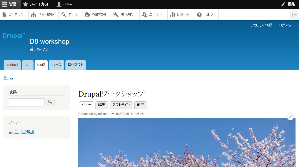Select the 削除 tab
The width and height of the screenshot is (299, 167).
coord(141,105)
